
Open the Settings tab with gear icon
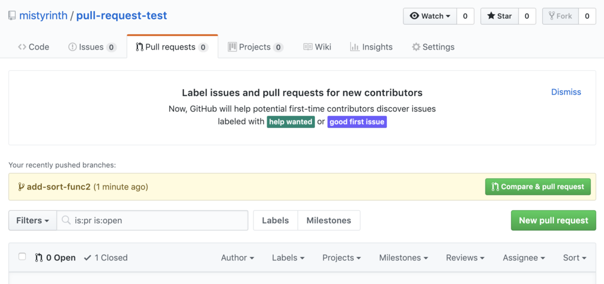click(x=433, y=47)
